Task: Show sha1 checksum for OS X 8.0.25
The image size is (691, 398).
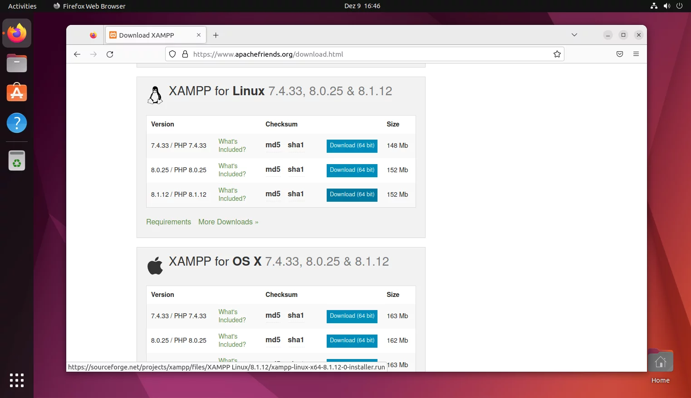Action: [296, 340]
